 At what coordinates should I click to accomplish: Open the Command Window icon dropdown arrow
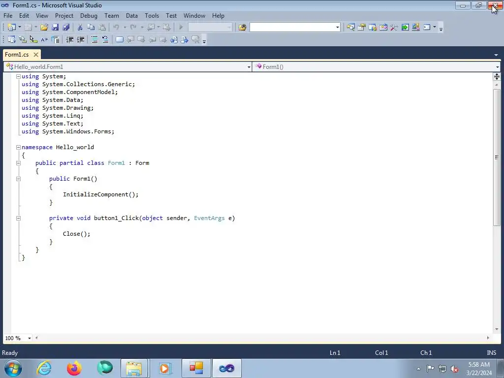[x=434, y=28]
